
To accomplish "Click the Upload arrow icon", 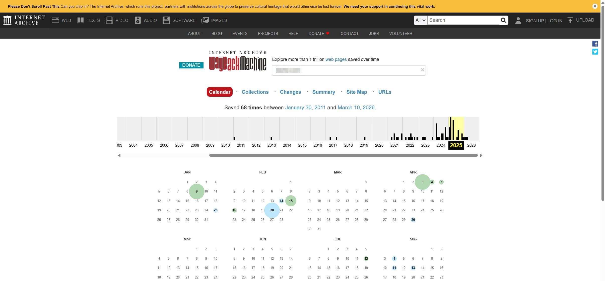I will (x=570, y=20).
